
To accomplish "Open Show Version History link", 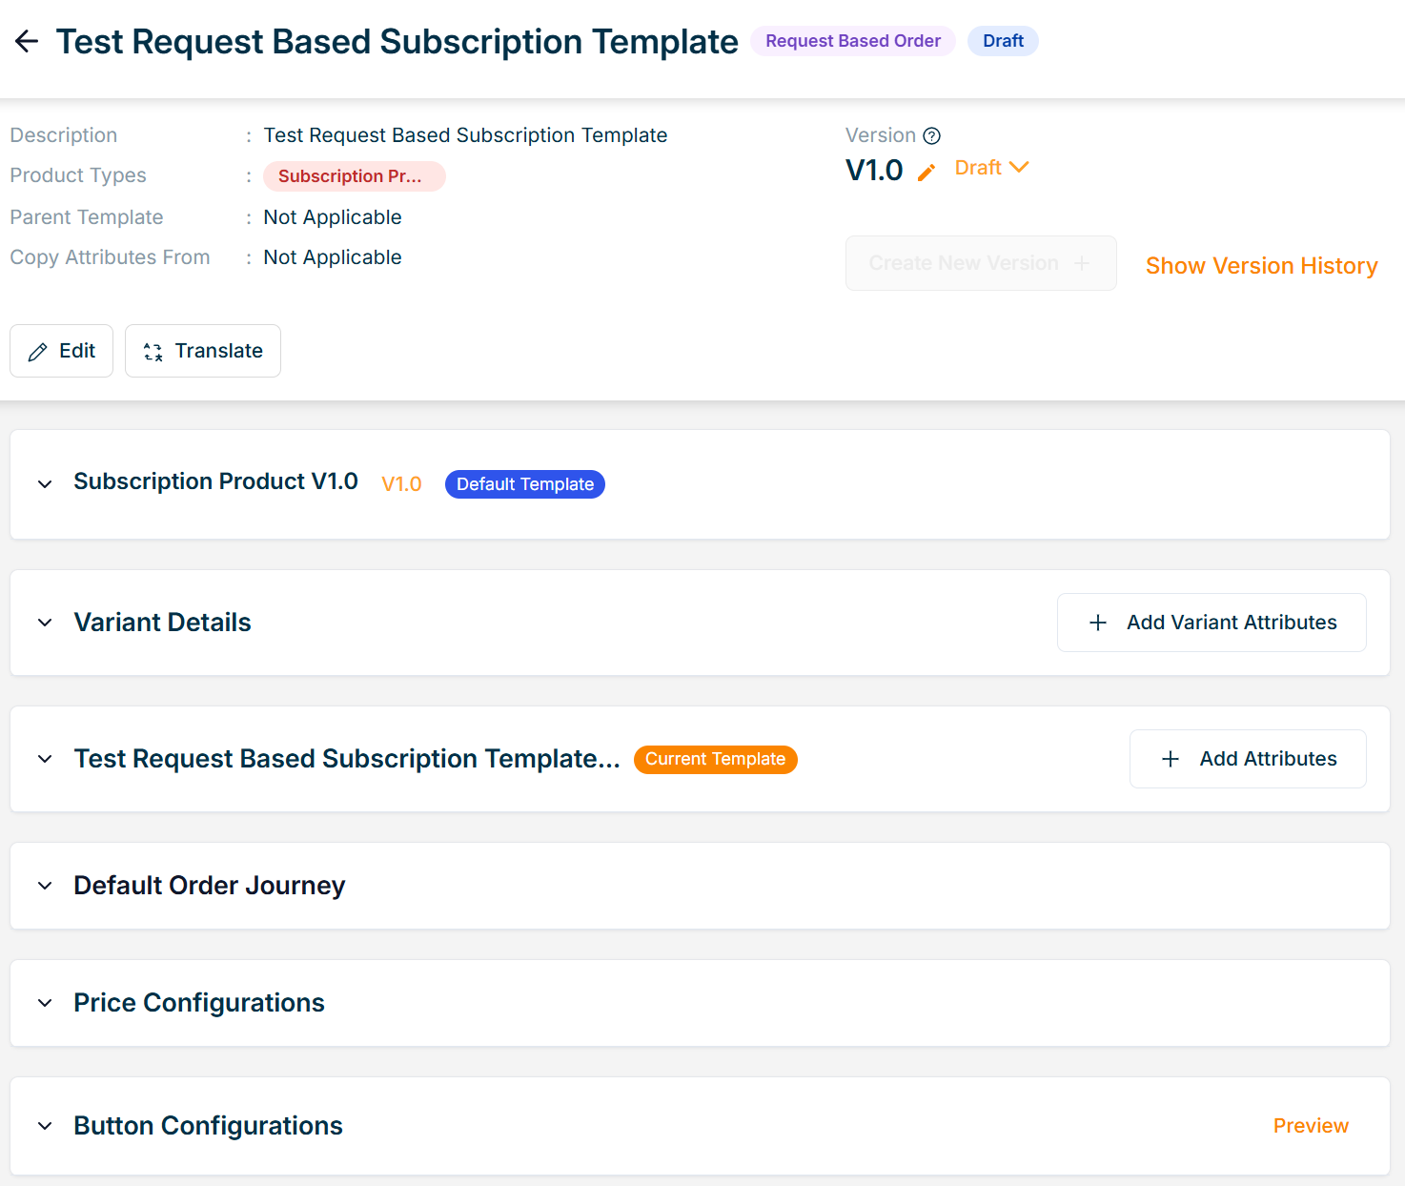I will click(x=1261, y=266).
